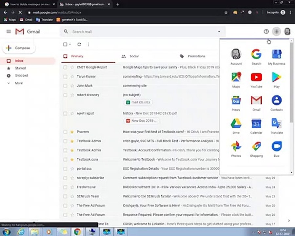Open the Translate bookmark

click(44, 20)
